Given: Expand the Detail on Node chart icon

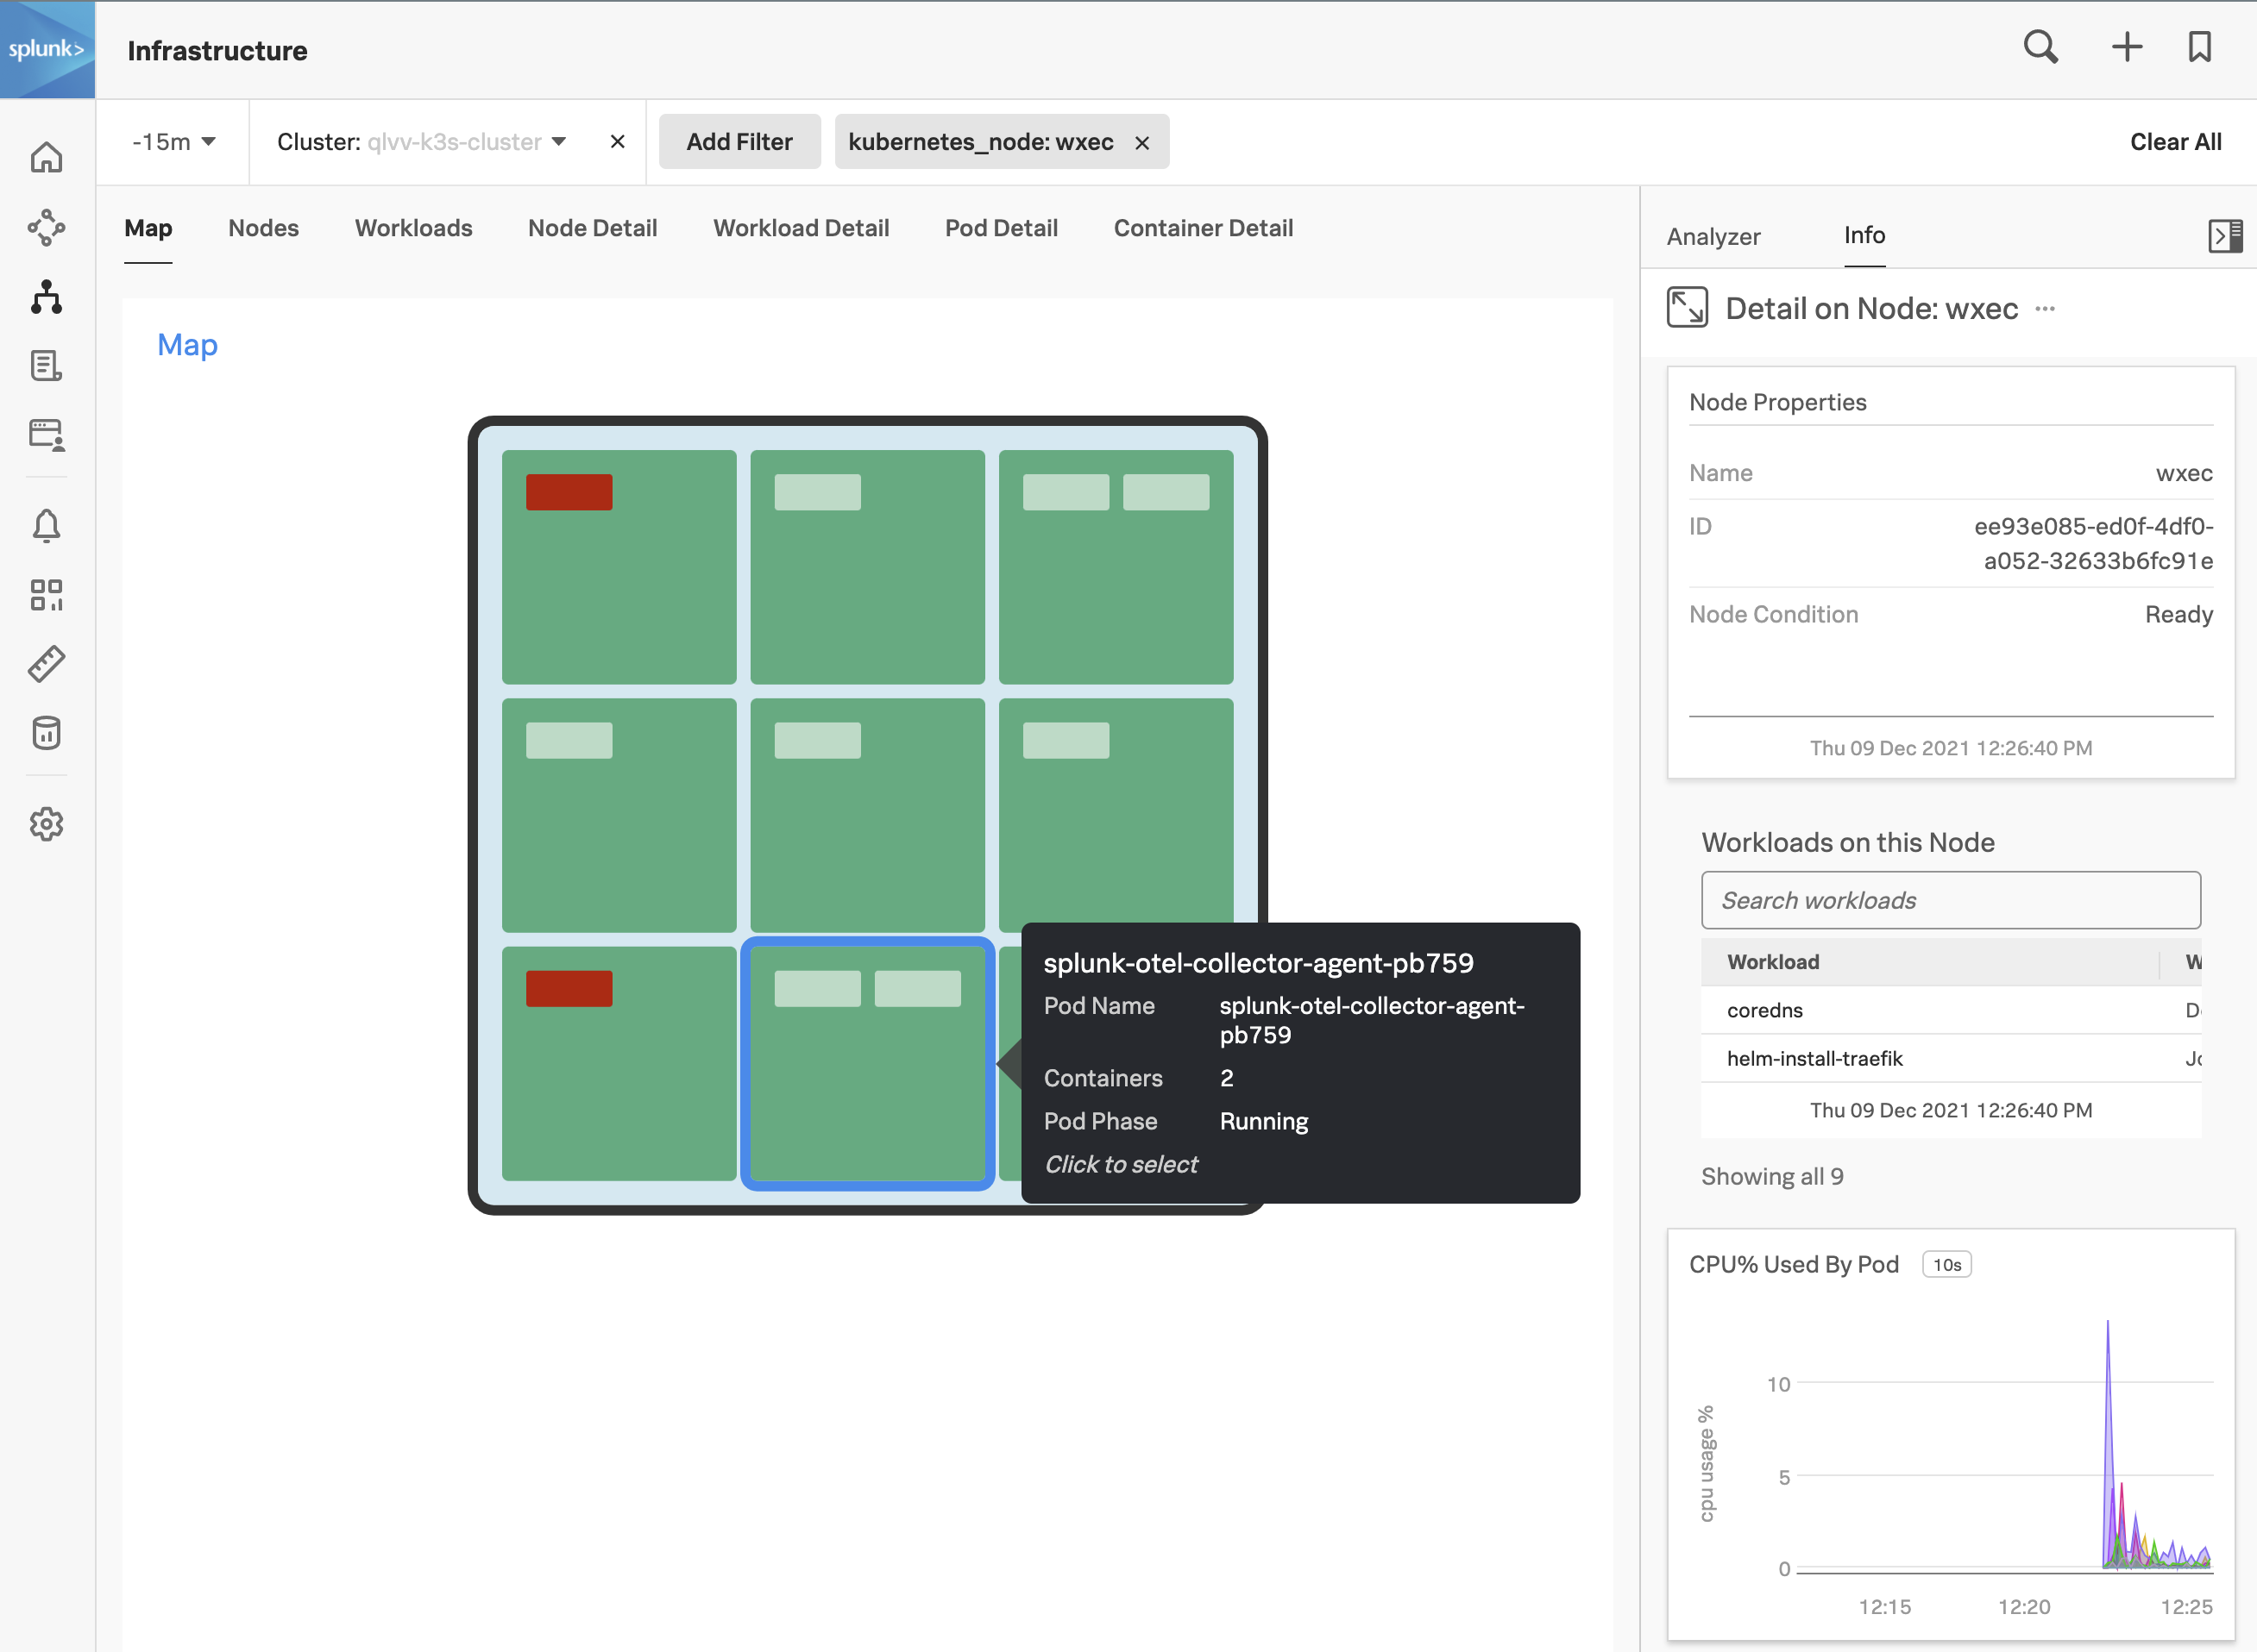Looking at the screenshot, I should pos(1687,307).
